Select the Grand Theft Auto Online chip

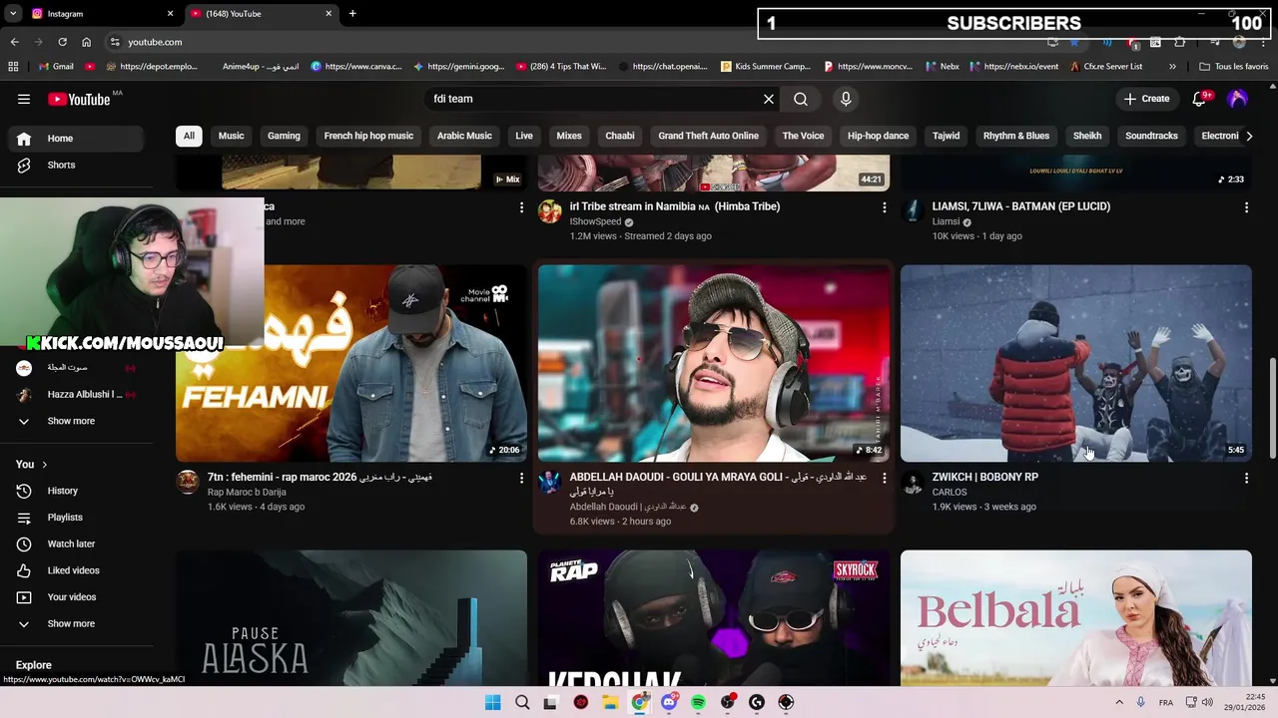708,136
